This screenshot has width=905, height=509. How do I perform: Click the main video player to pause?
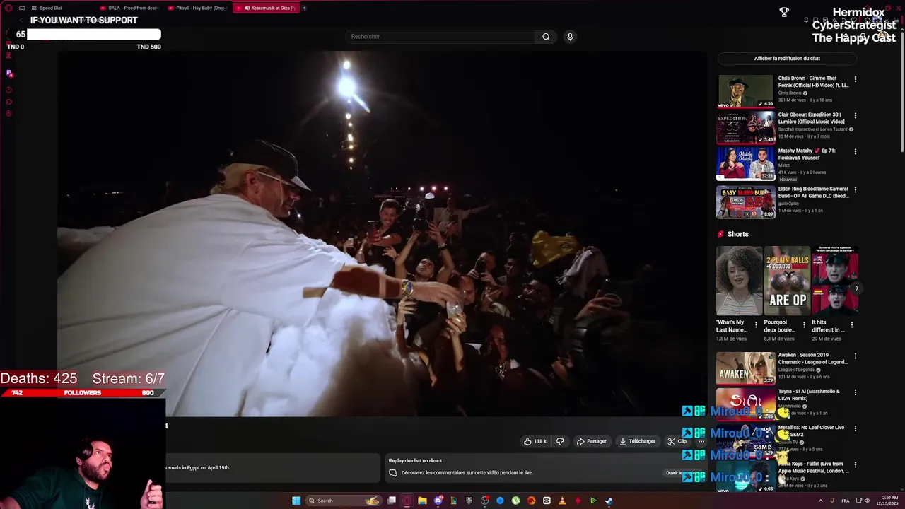382,233
